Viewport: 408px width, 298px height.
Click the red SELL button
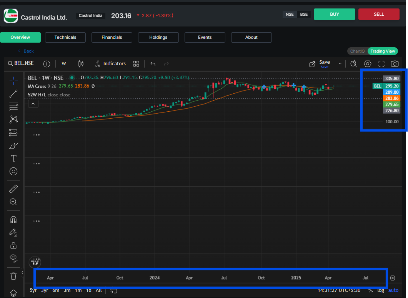pyautogui.click(x=379, y=14)
